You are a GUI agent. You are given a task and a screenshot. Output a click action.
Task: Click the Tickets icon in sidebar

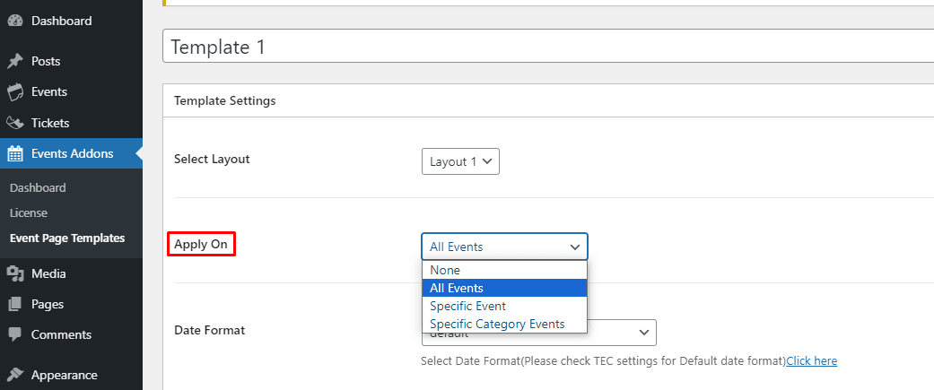15,123
